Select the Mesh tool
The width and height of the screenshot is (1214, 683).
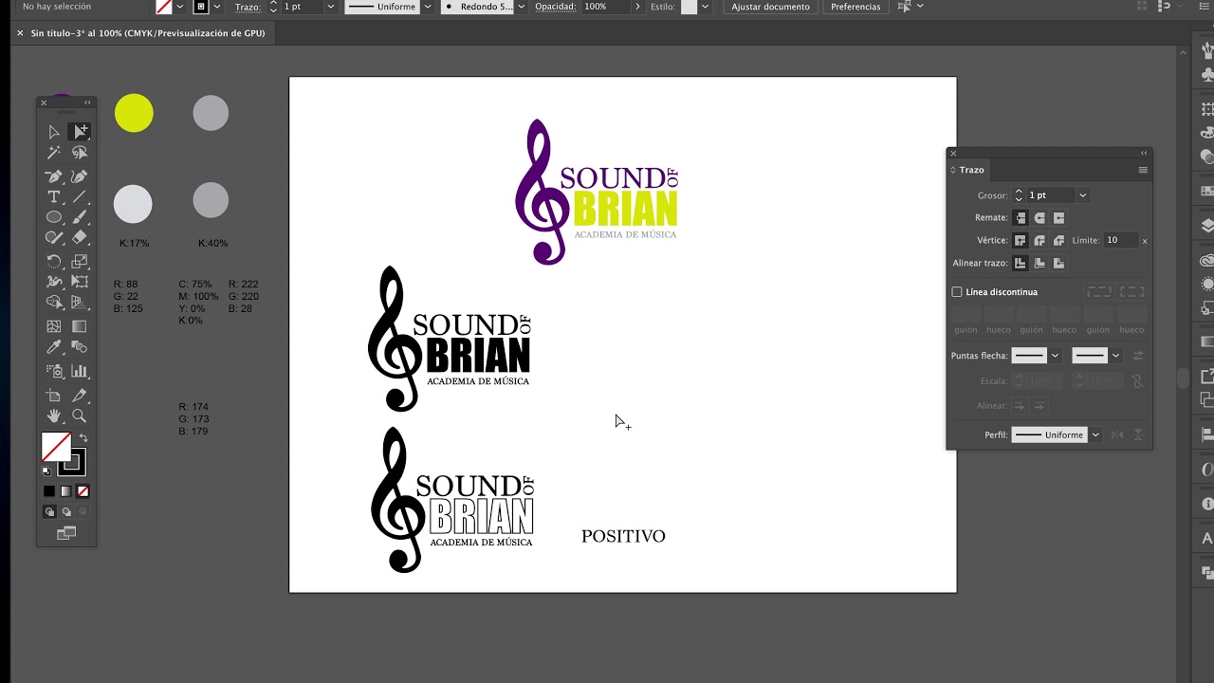[54, 326]
